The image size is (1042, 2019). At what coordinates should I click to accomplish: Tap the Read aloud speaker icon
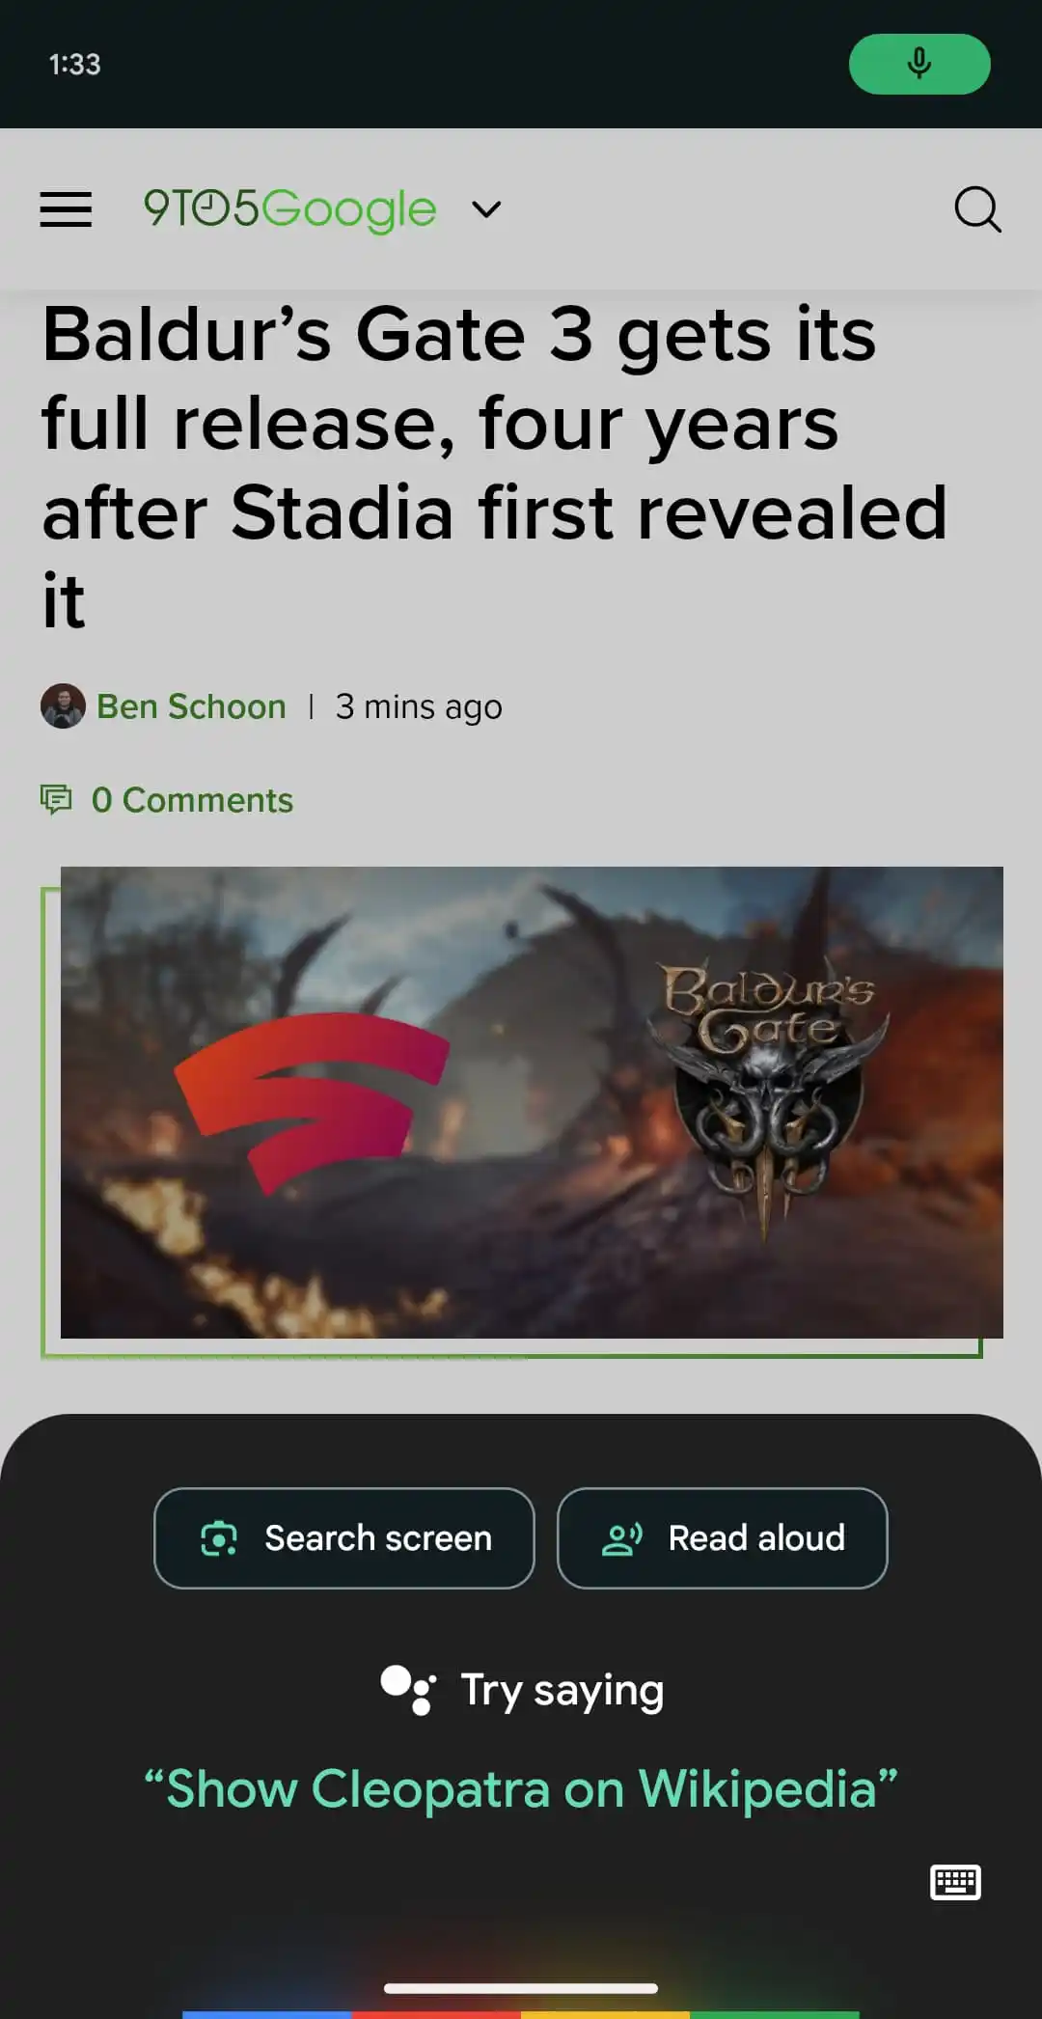click(622, 1538)
